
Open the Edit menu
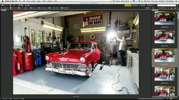point(24,1)
